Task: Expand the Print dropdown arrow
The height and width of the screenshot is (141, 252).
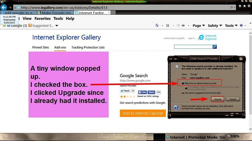Action: 188,26
